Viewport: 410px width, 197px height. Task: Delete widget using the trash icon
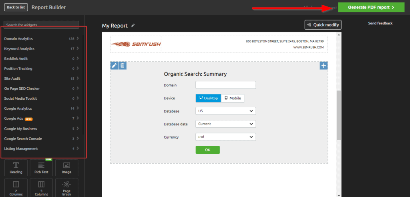click(123, 65)
